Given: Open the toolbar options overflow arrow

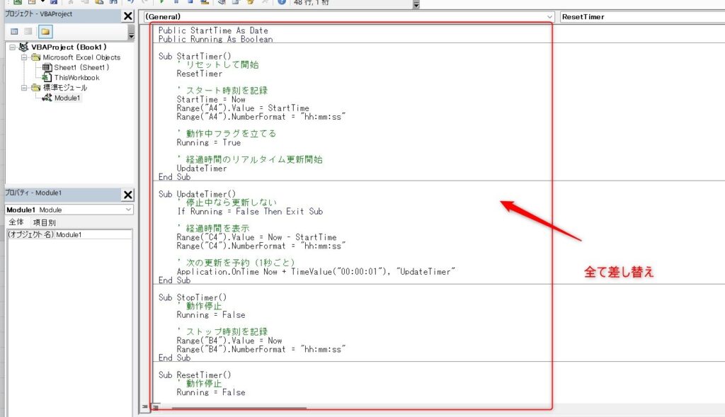Looking at the screenshot, I should (416, 5).
